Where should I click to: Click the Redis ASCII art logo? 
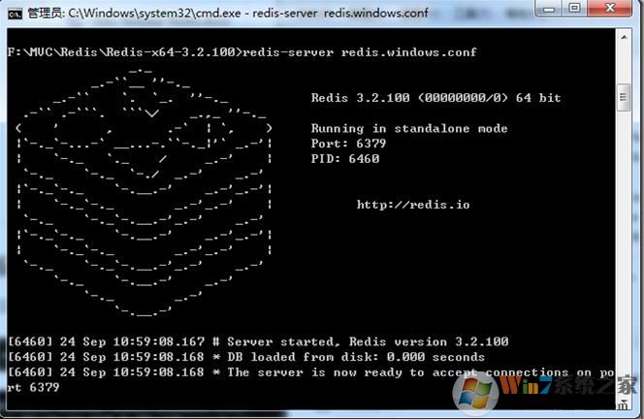[x=145, y=194]
